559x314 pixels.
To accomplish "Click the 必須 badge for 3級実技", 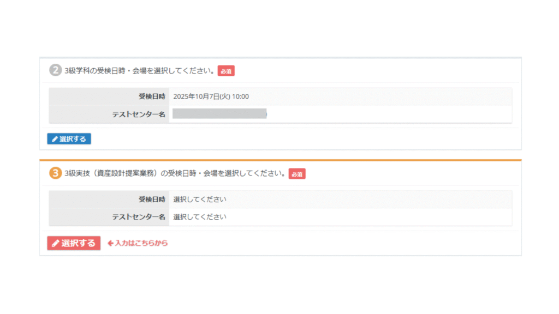I will 297,174.
